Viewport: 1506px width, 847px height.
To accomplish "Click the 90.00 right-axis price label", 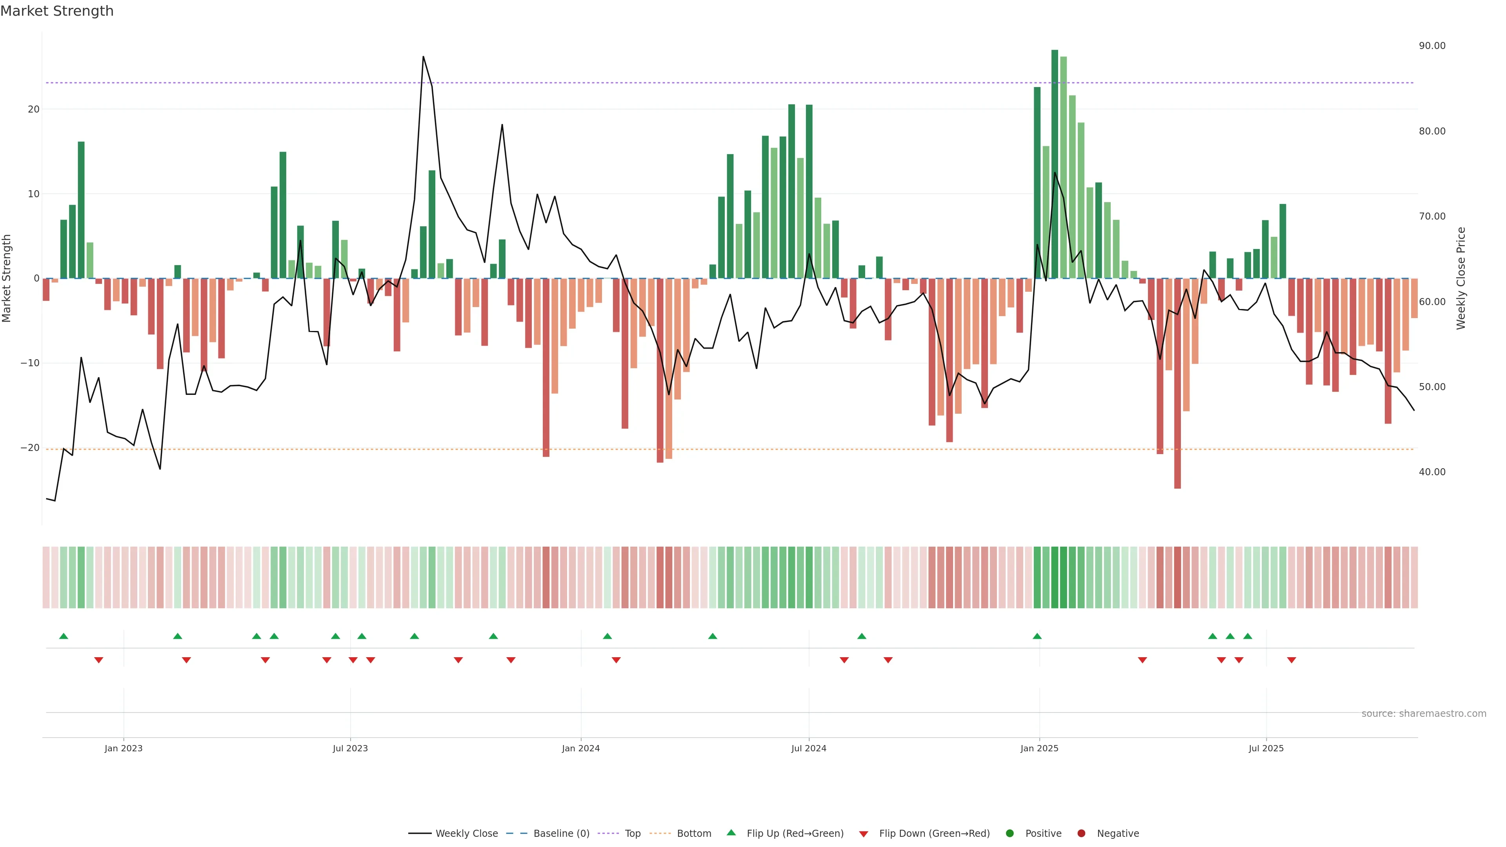I will click(x=1432, y=45).
